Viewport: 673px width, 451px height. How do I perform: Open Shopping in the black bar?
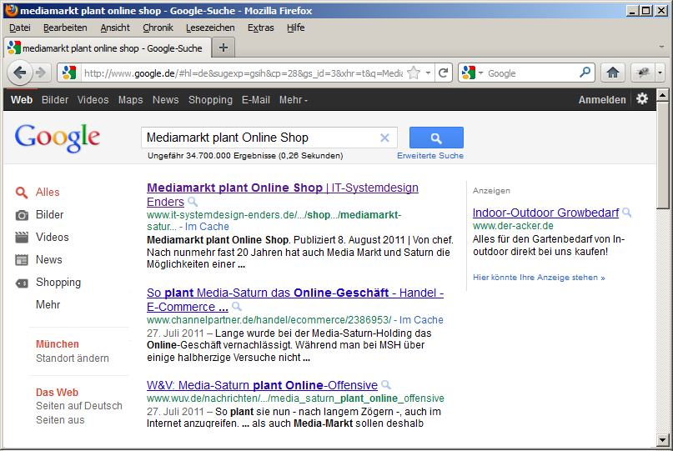coord(210,99)
